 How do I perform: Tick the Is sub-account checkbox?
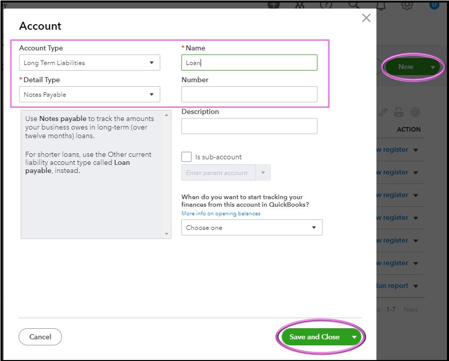coord(186,157)
